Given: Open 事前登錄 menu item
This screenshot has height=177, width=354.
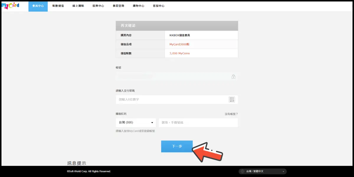Looking at the screenshot, I should click(x=118, y=6).
